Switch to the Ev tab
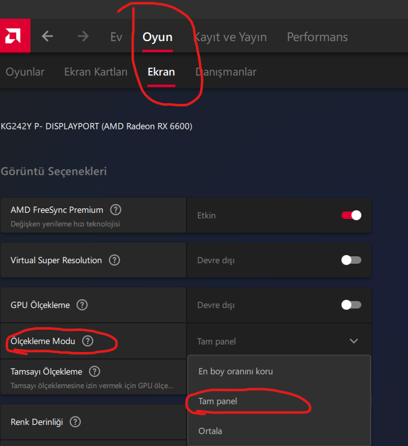408x446 pixels. (116, 37)
